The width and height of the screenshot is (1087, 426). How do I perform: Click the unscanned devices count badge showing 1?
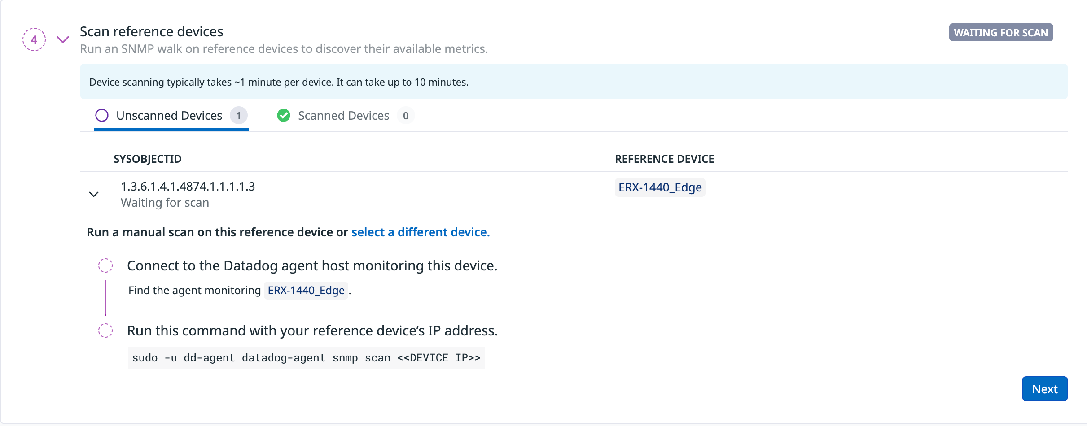click(238, 116)
